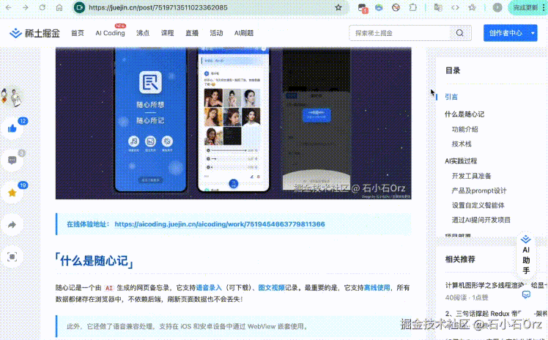The height and width of the screenshot is (340, 548).
Task: Favorite the article with star icon
Action: (12, 193)
